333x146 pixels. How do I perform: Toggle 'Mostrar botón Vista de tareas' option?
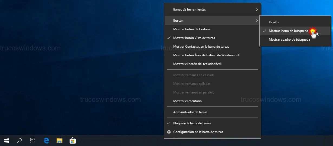(x=194, y=38)
